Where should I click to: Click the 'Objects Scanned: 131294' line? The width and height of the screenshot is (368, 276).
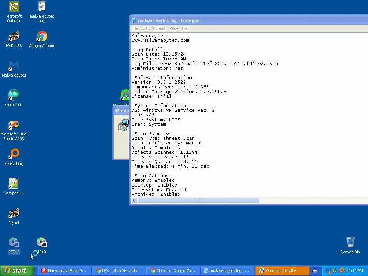pyautogui.click(x=164, y=152)
